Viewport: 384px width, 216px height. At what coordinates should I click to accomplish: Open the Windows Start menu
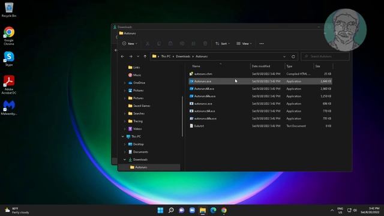pos(160,210)
